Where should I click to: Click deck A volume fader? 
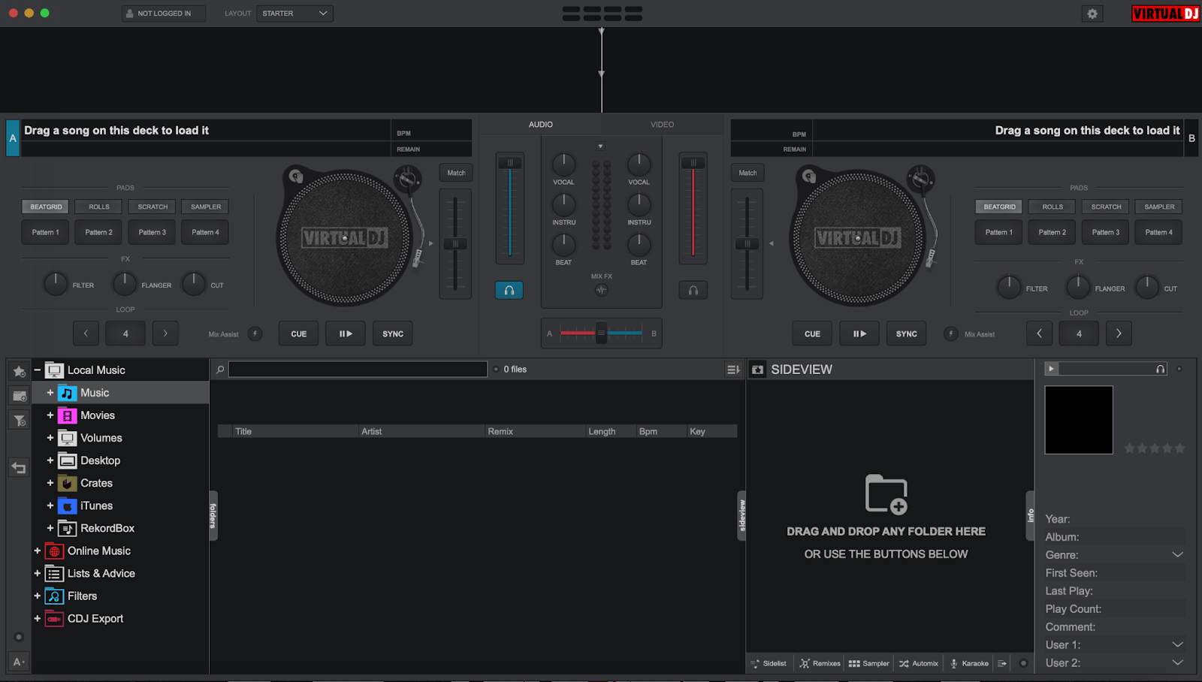(x=510, y=163)
